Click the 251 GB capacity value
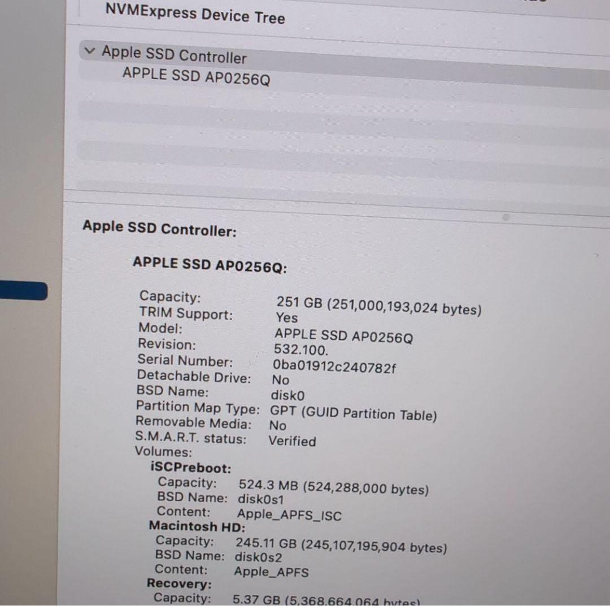Viewport: 610px width, 606px height. [x=378, y=306]
